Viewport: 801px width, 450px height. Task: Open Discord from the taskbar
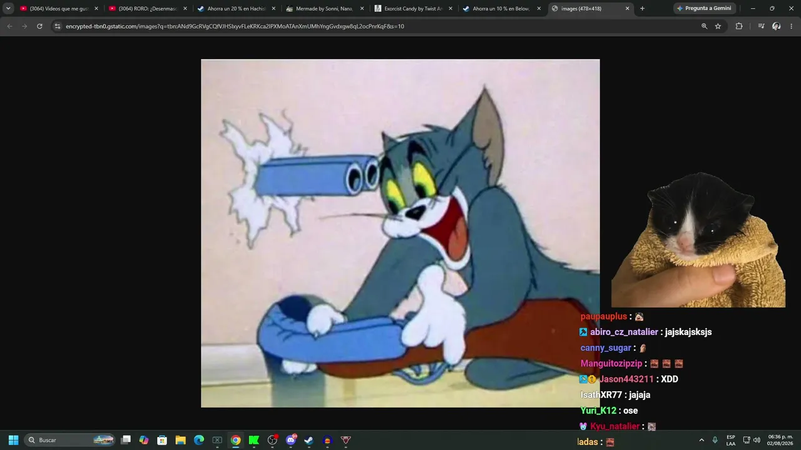[290, 440]
